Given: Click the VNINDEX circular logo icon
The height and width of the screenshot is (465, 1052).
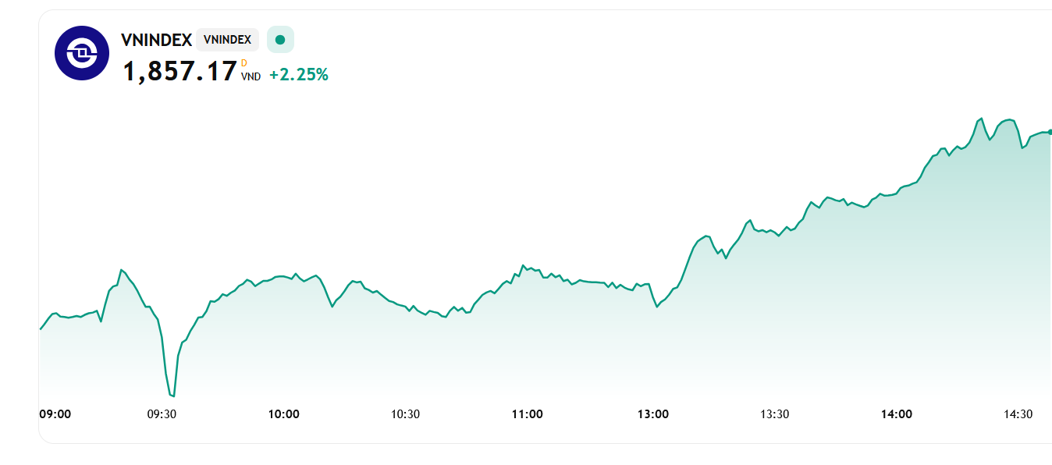Looking at the screenshot, I should (x=81, y=53).
